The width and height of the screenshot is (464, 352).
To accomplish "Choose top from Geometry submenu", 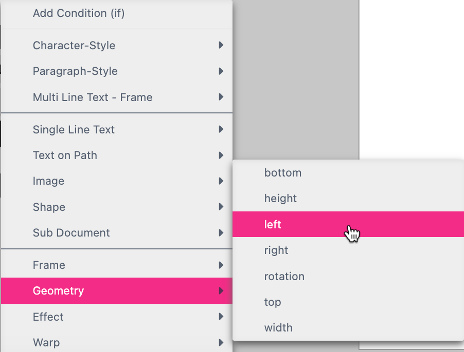I will click(348, 302).
